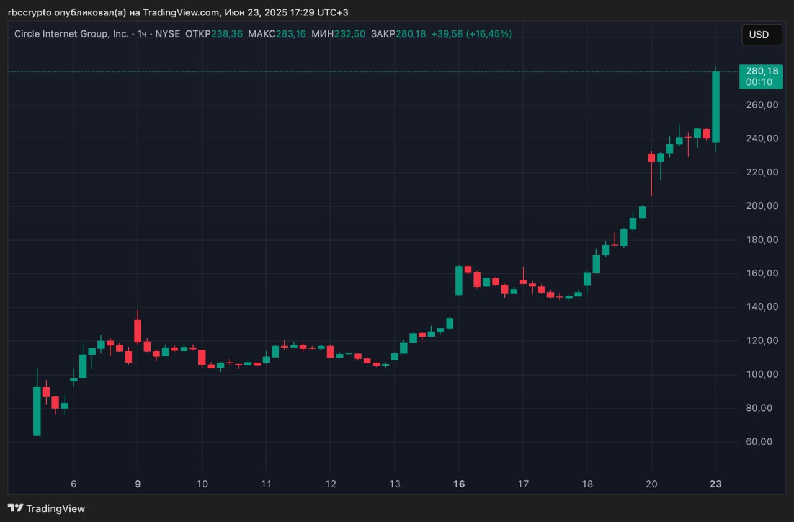Click date 23 on the time axis
Image resolution: width=794 pixels, height=522 pixels.
pyautogui.click(x=716, y=484)
